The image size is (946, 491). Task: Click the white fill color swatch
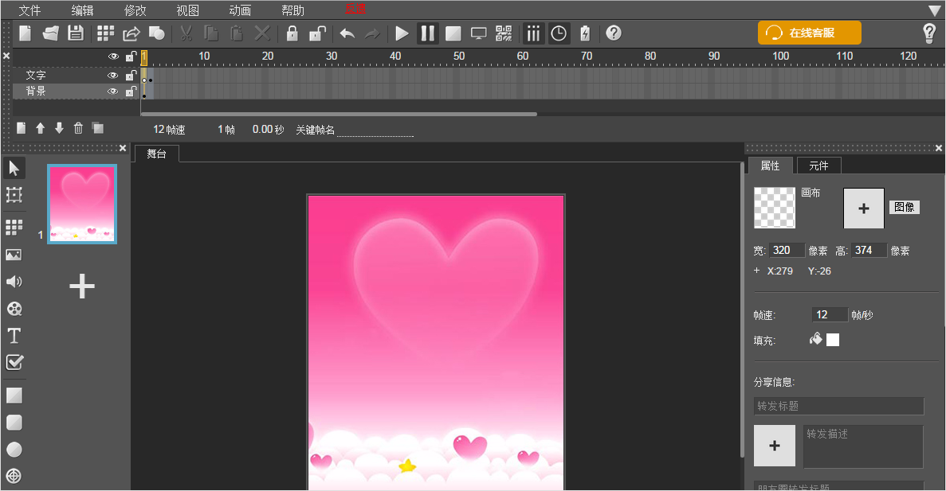click(x=833, y=340)
